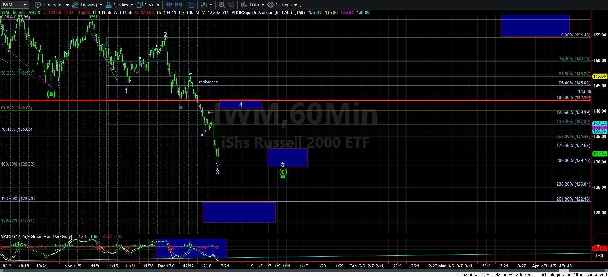The width and height of the screenshot is (608, 277).
Task: Click the '100.00% (129.02)' left retracement label
Action: click(x=18, y=164)
